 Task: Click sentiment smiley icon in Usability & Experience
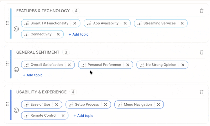pos(16,110)
